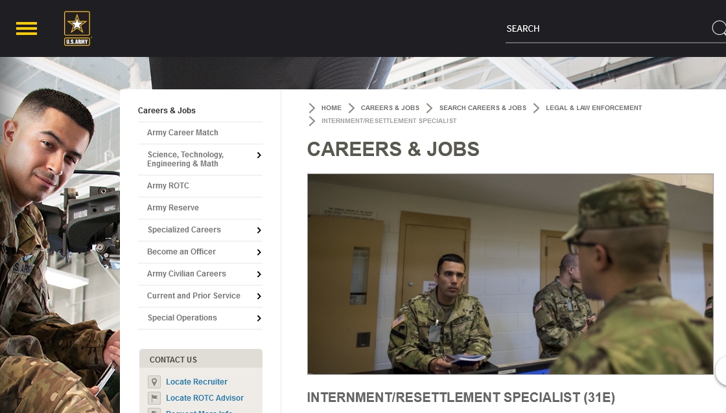
Task: Click the flag icon beside Locate ROTC Advisor
Action: pyautogui.click(x=154, y=397)
